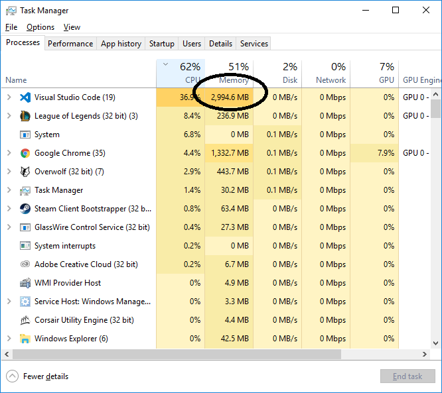Click the vertical scrollbar thumb
This screenshot has height=393, width=442.
(436, 109)
